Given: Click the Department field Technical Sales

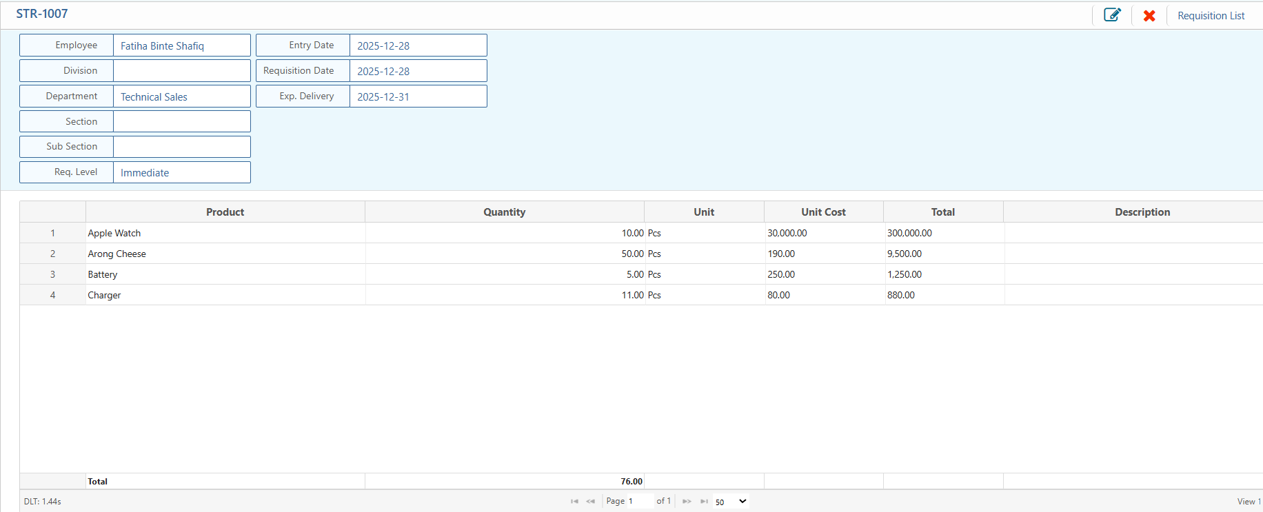Looking at the screenshot, I should 181,96.
